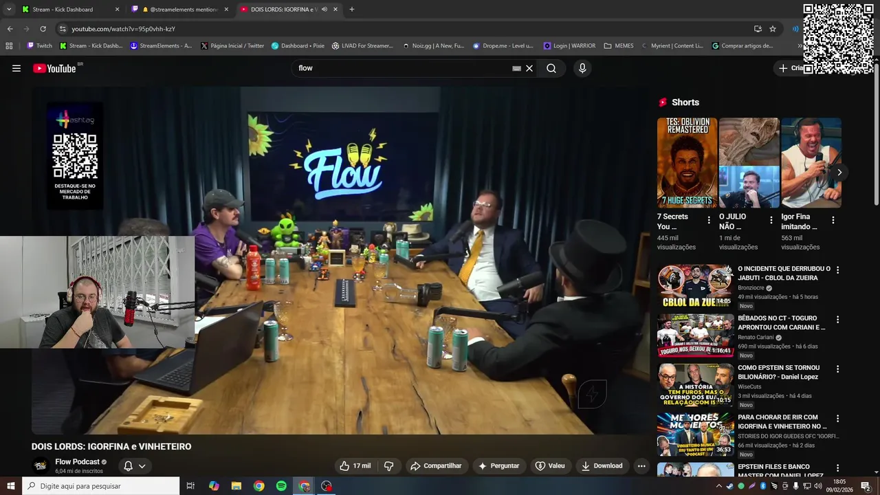Bookmark this page with the star
This screenshot has width=880, height=495.
(x=773, y=29)
